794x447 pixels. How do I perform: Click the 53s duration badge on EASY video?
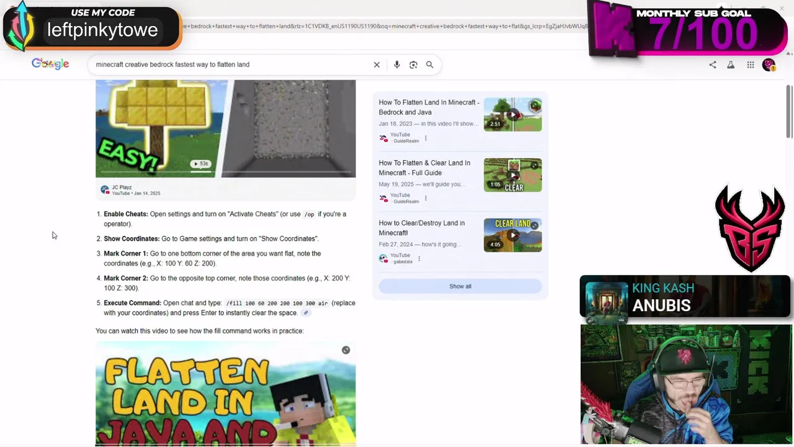200,164
